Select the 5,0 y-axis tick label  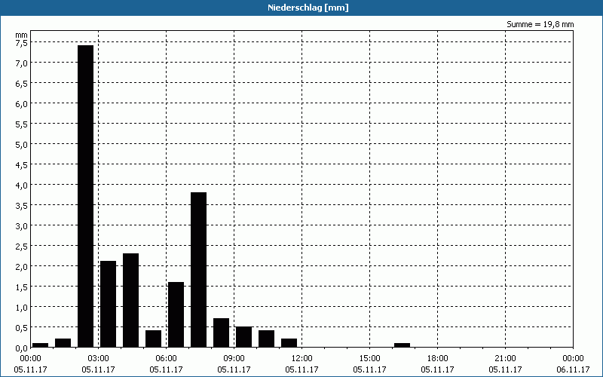click(x=21, y=145)
